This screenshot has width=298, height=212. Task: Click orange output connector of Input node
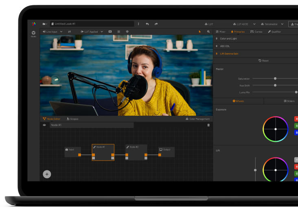79,155
